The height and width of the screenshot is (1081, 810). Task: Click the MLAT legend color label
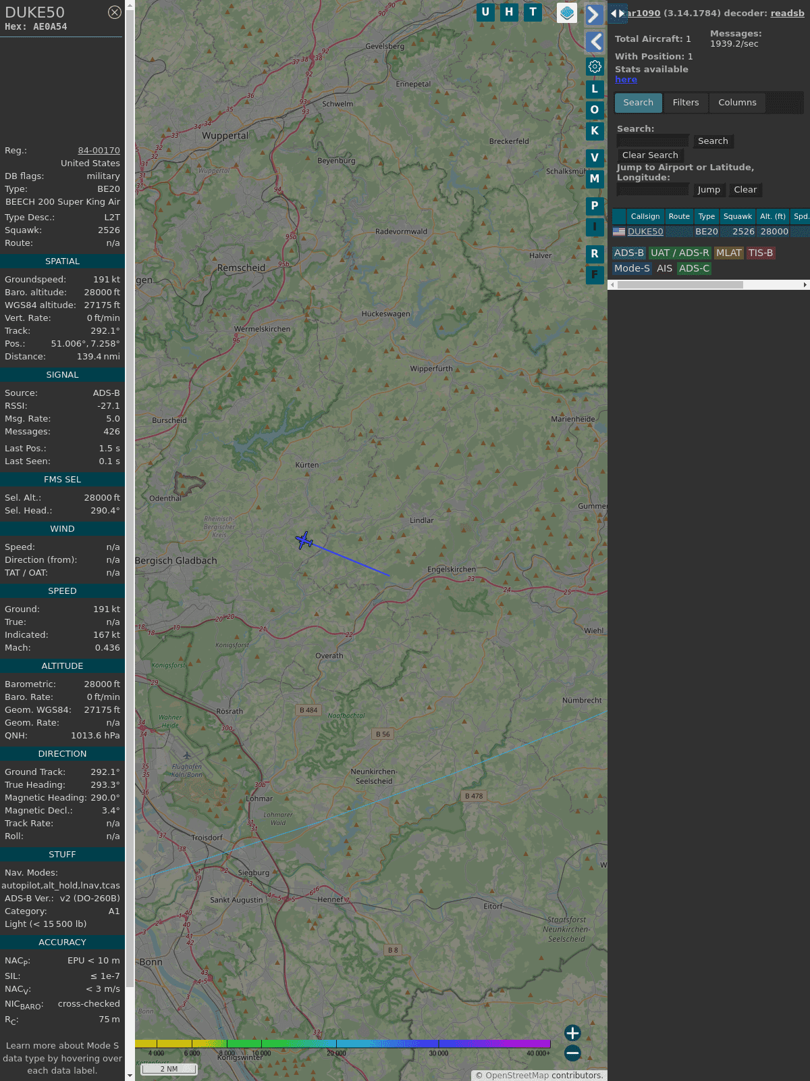pyautogui.click(x=728, y=253)
